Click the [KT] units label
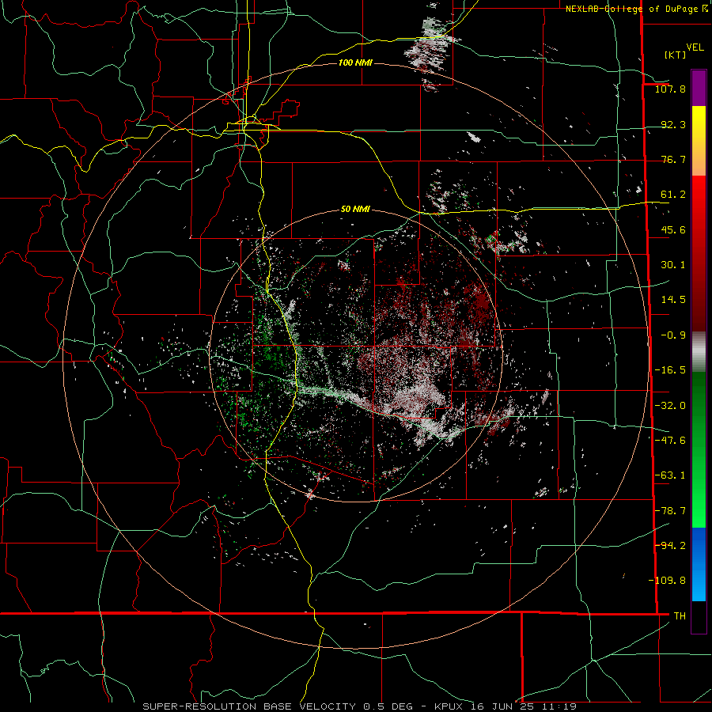 point(676,55)
